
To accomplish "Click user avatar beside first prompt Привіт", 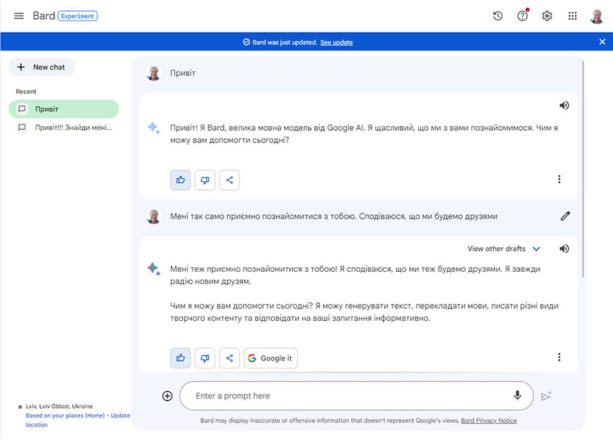I will 154,73.
